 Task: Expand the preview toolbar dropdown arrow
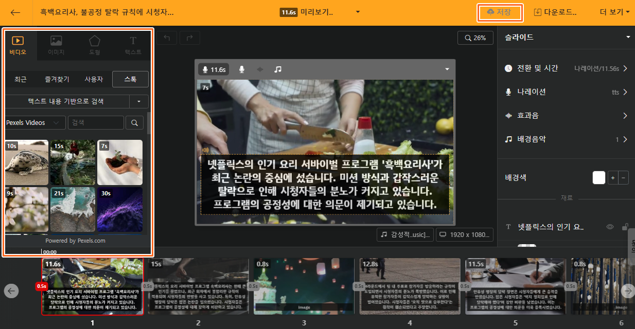[447, 69]
